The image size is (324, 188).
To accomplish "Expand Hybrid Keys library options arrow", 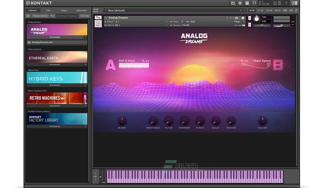I will pos(85,85).
